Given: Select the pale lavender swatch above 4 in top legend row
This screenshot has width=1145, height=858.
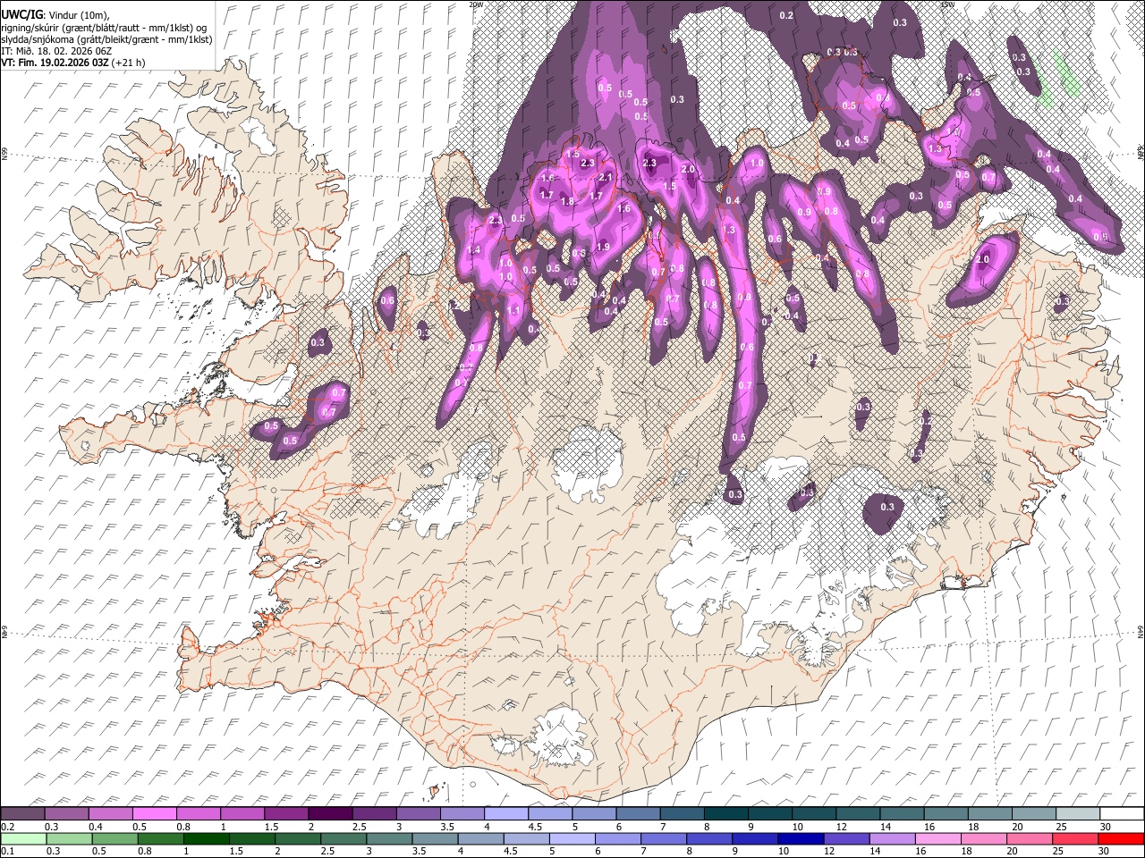Looking at the screenshot, I should tap(506, 814).
